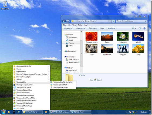Open Windows Fax and Scan

32,90
